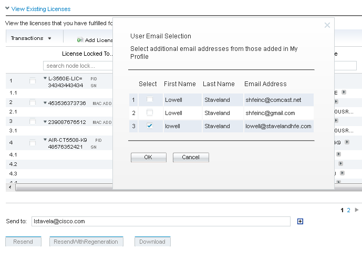Uncheck the lowell@stavelandhfe.com checkbox
The width and height of the screenshot is (362, 260).
click(150, 126)
